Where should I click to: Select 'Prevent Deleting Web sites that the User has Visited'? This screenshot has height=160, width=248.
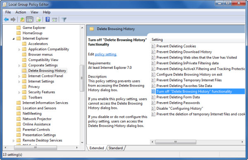coord(197,57)
